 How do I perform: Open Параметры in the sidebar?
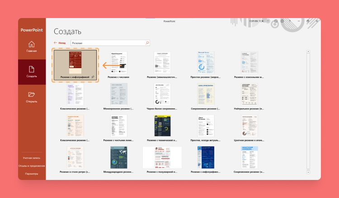pos(31,174)
